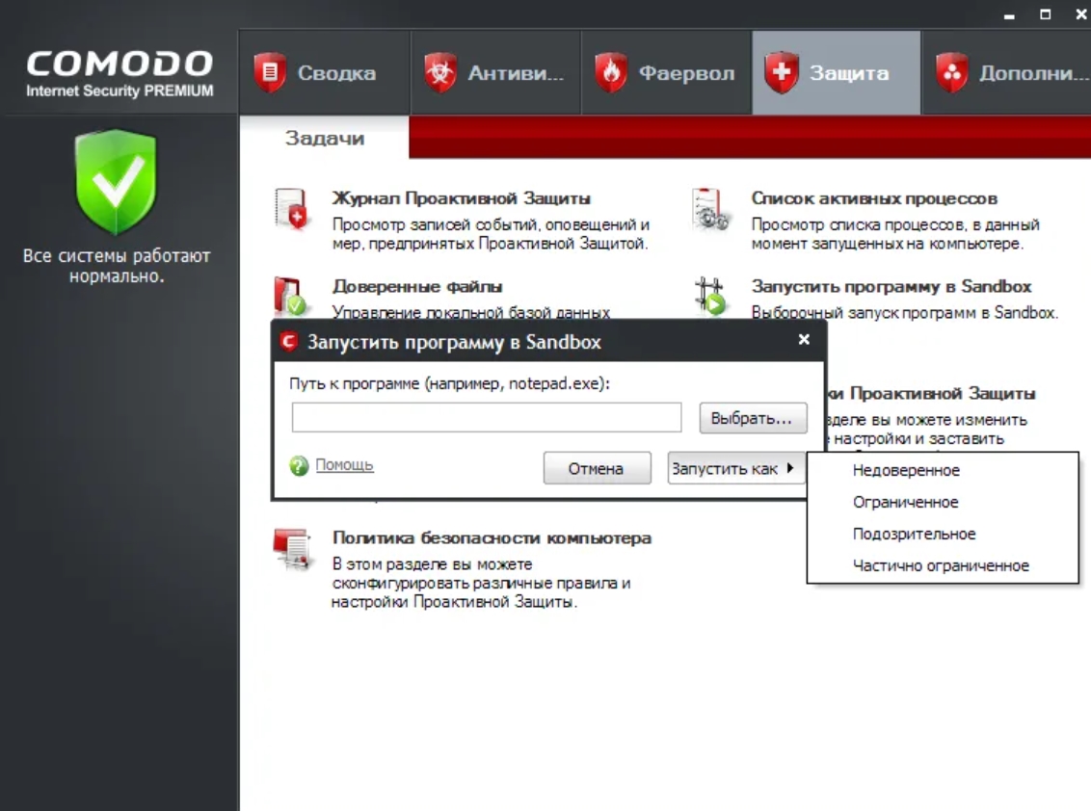1091x811 pixels.
Task: Click the Run program in Sandbox icon
Action: tap(710, 296)
